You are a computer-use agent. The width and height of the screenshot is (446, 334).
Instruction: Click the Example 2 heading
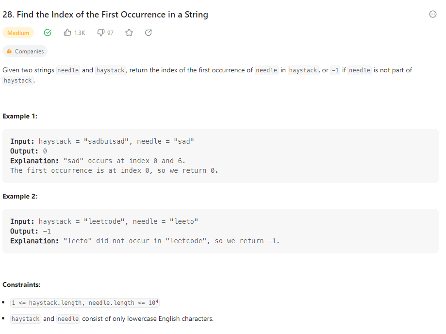click(x=20, y=197)
